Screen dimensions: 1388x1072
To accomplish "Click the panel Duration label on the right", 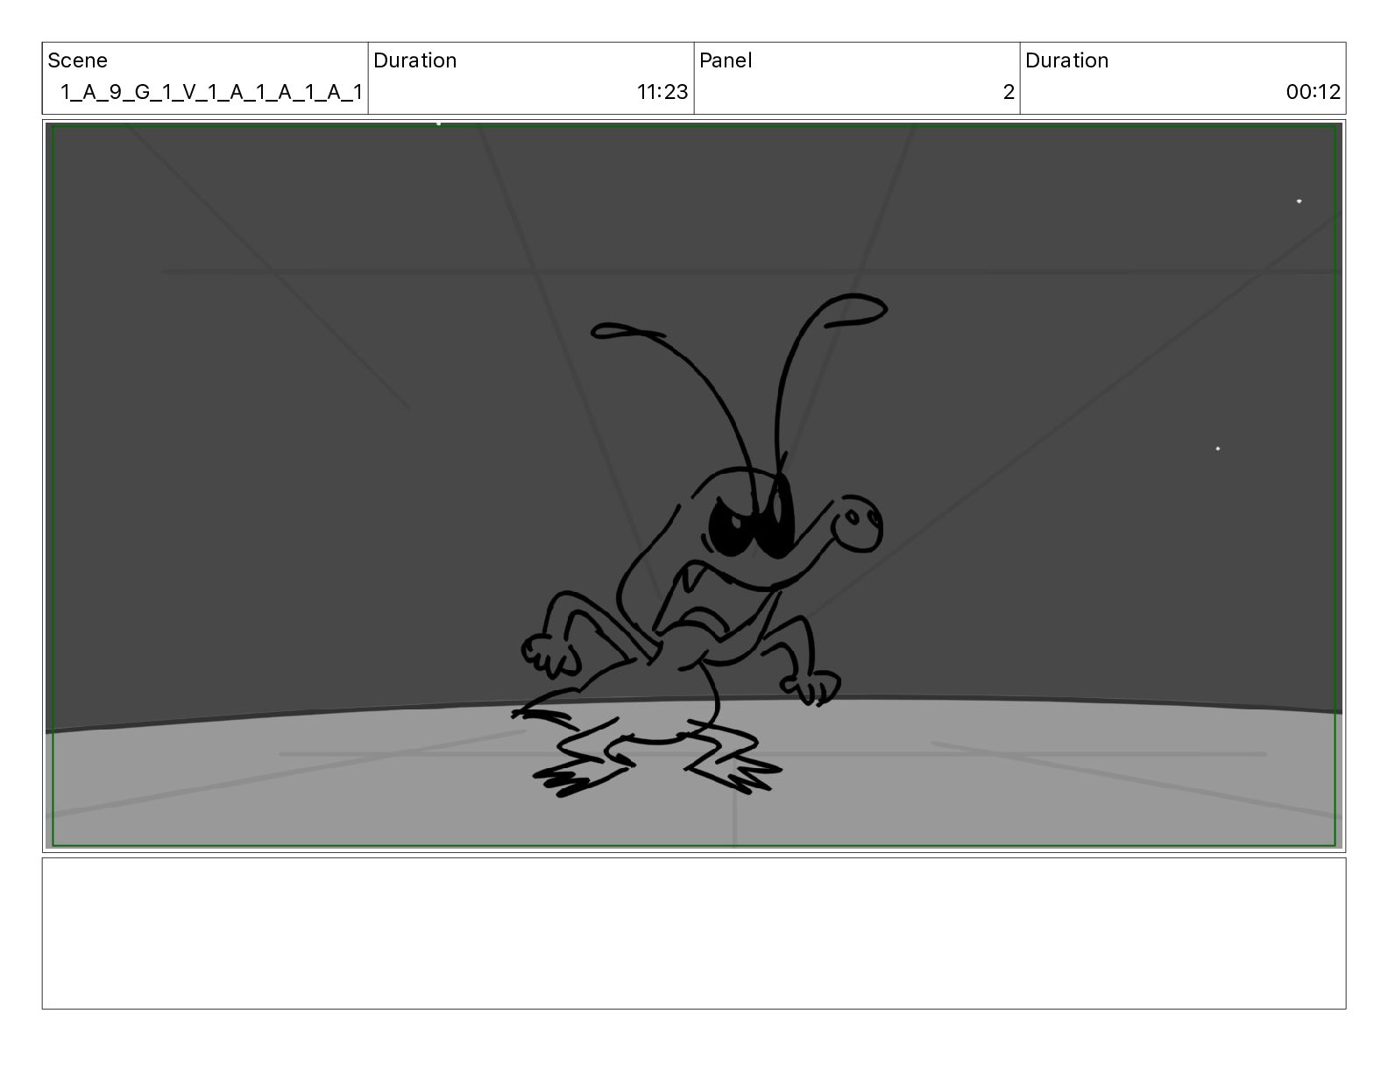I will (1066, 60).
